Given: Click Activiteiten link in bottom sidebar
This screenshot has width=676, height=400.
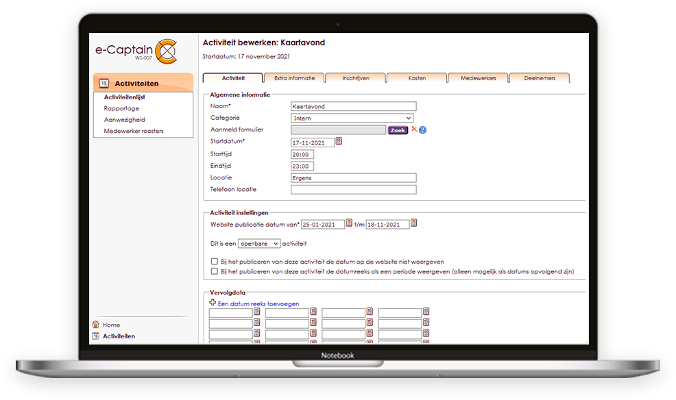Looking at the screenshot, I should pos(119,336).
